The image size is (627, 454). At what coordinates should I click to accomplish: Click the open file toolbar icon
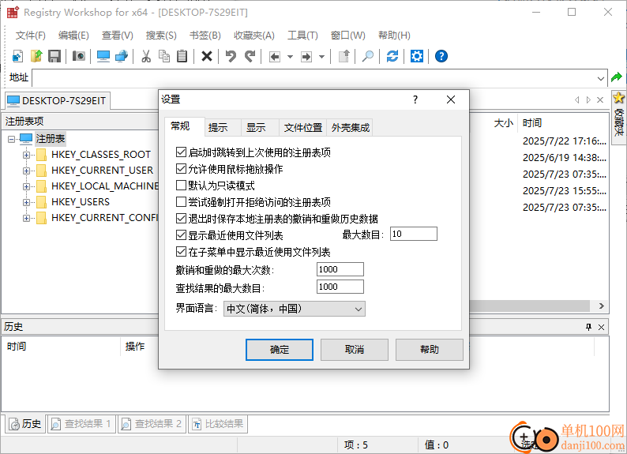[x=36, y=56]
